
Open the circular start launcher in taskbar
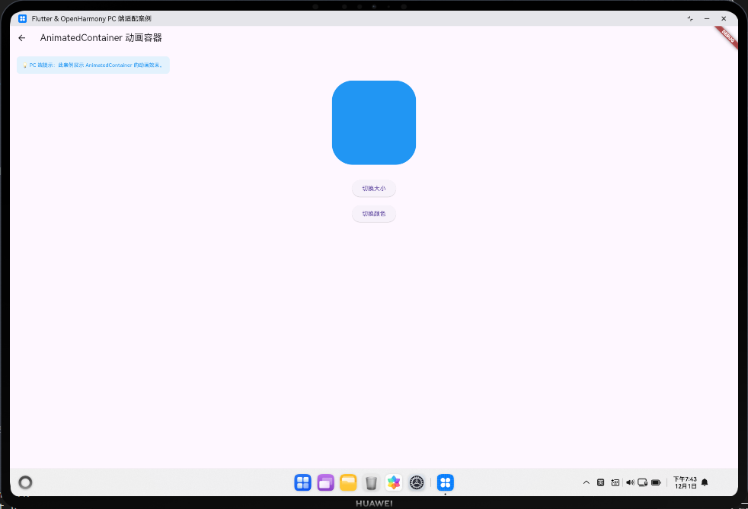(25, 482)
